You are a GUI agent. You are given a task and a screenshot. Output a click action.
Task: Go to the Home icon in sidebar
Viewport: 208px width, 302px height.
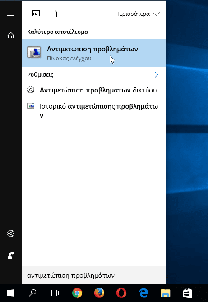click(x=11, y=36)
